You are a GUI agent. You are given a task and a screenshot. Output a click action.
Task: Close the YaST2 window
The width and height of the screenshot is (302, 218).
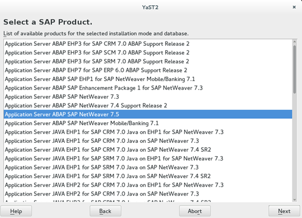[294, 7]
